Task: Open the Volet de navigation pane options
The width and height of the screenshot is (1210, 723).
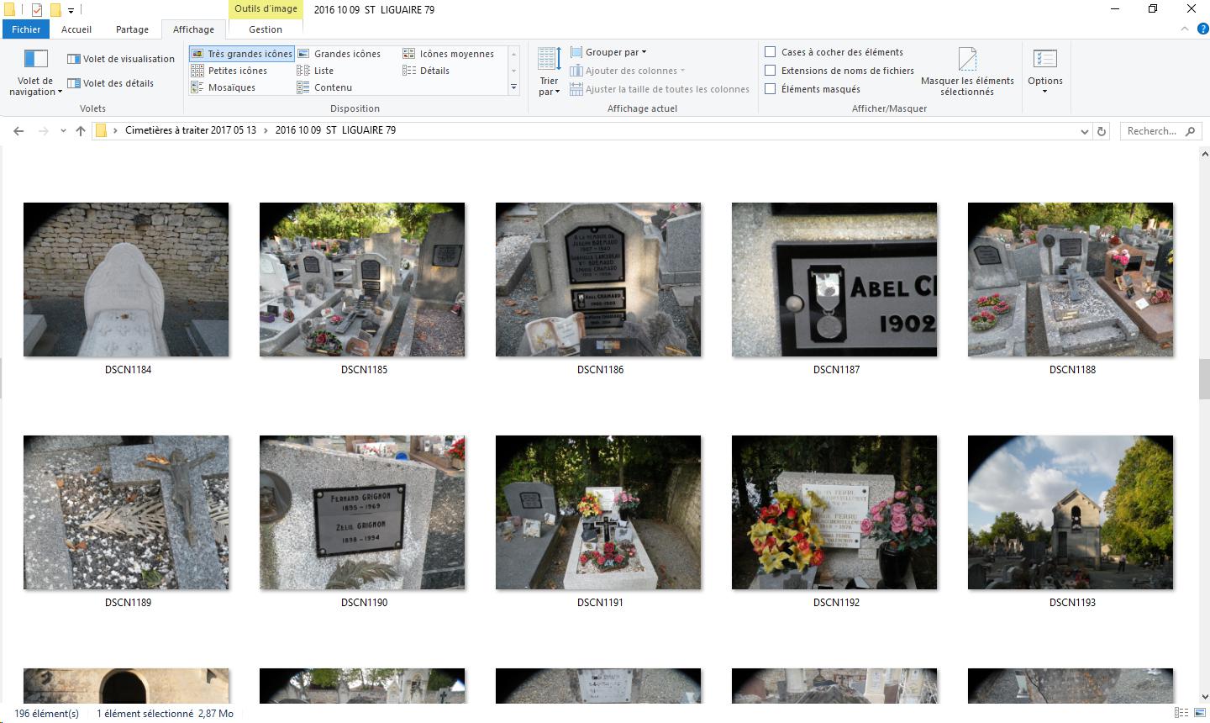Action: (35, 72)
